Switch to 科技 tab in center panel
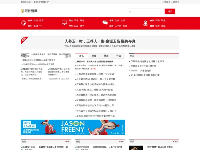Viewport: 200px width, 150px height. pos(119,56)
